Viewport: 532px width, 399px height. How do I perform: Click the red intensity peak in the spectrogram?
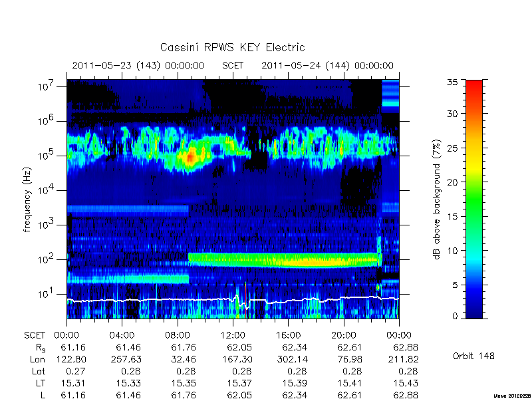[x=190, y=157]
